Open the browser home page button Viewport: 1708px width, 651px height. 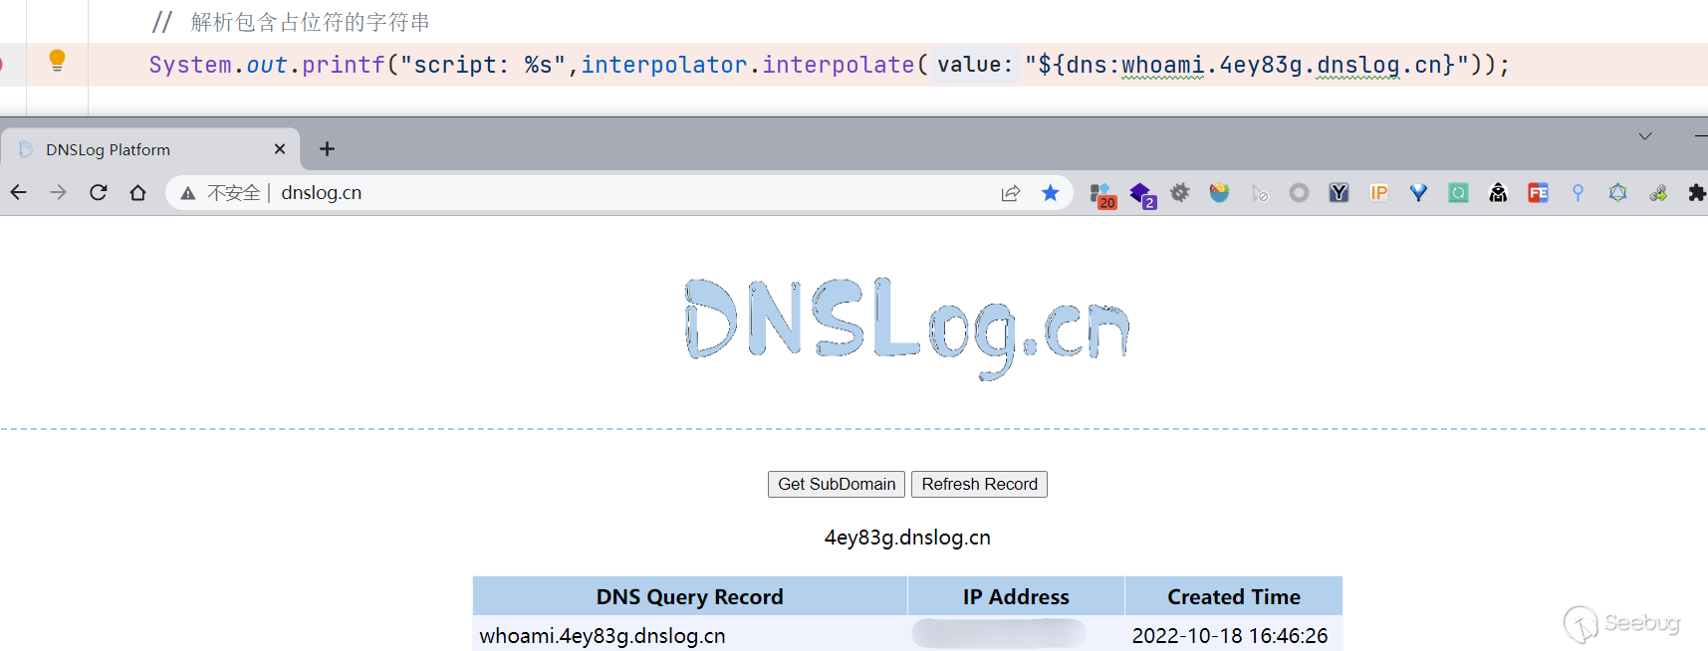[137, 192]
